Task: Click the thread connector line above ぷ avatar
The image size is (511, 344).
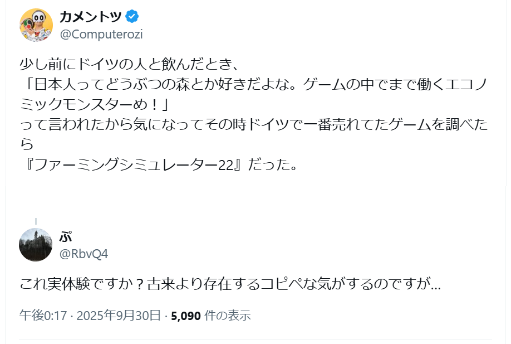Action: coord(36,222)
